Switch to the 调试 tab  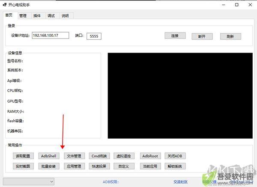pyautogui.click(x=51, y=16)
